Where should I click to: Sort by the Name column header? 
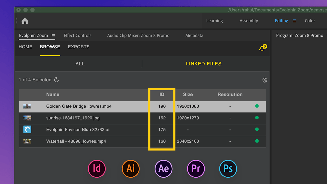coord(53,95)
